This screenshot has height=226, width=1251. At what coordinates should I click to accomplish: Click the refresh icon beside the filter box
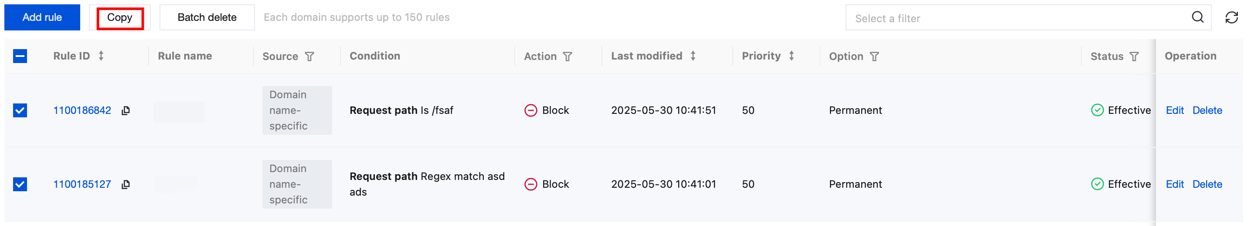pyautogui.click(x=1231, y=18)
